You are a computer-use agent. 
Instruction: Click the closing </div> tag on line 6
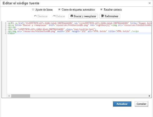(11, 33)
